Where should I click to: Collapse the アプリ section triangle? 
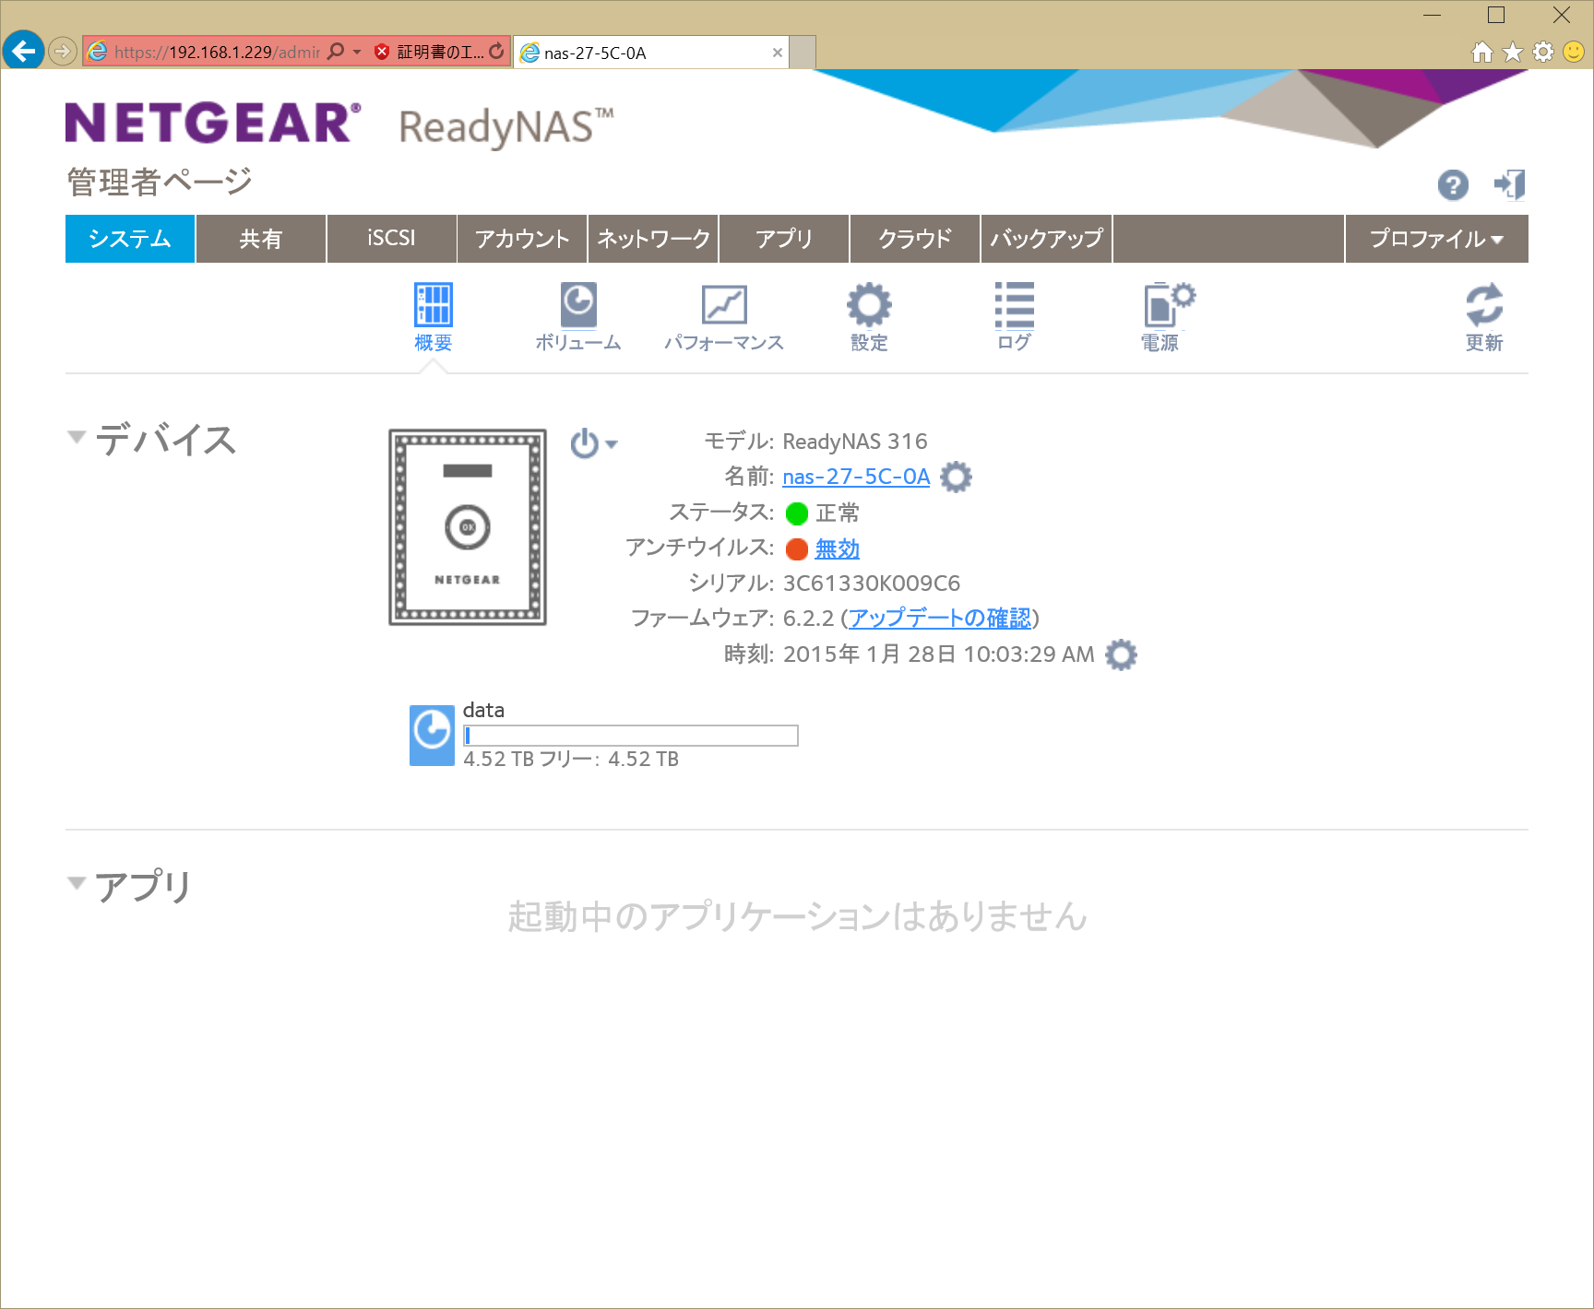click(77, 883)
